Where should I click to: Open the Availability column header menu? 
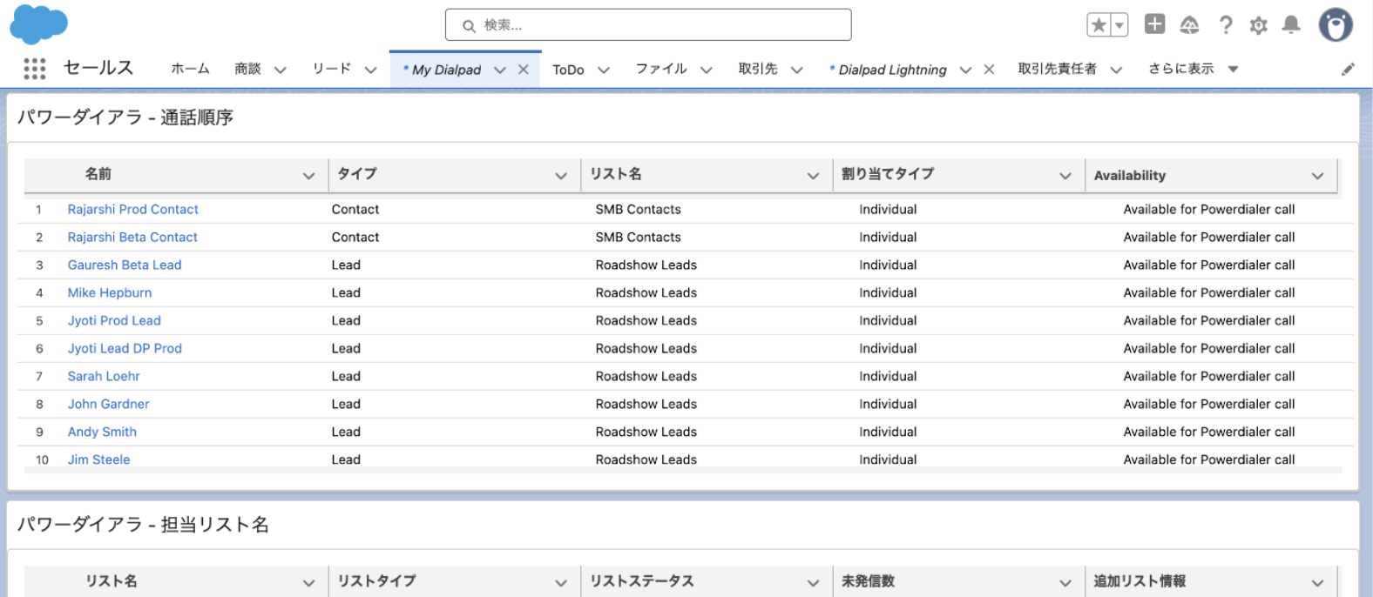pyautogui.click(x=1317, y=176)
